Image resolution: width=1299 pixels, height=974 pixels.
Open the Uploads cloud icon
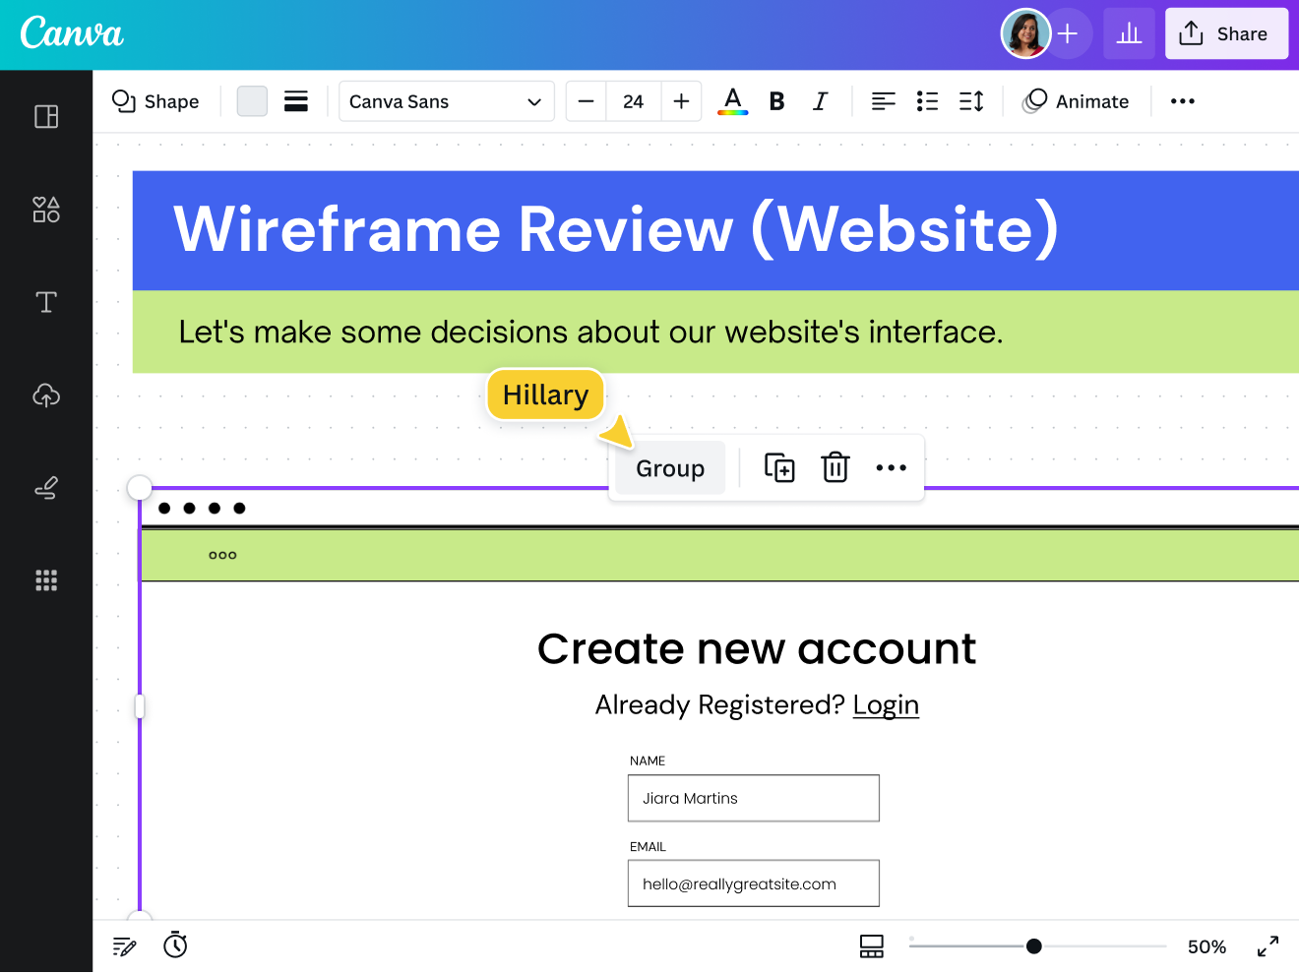pos(46,396)
